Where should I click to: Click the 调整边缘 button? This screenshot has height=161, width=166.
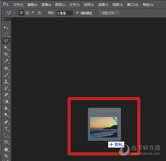[x=109, y=13]
